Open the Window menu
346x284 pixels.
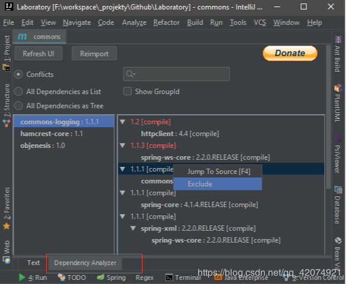pos(286,22)
